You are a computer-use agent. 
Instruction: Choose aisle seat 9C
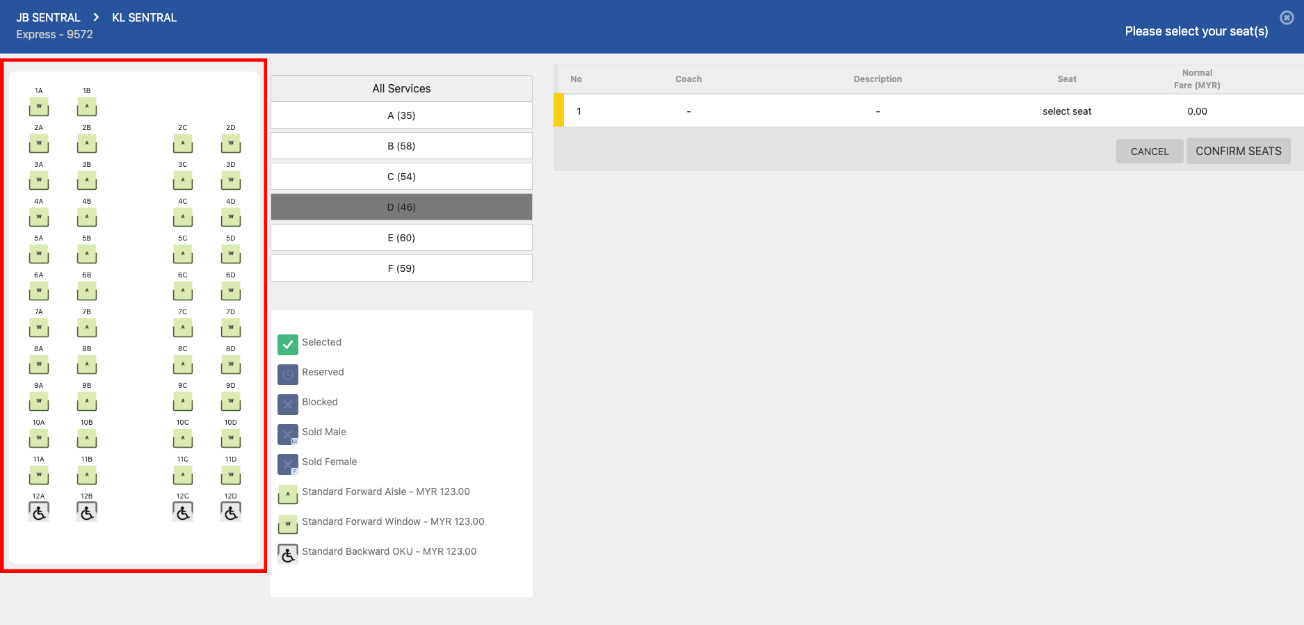coord(183,402)
